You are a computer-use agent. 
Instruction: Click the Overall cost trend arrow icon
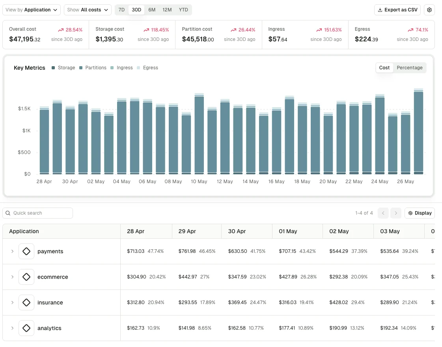tap(61, 30)
